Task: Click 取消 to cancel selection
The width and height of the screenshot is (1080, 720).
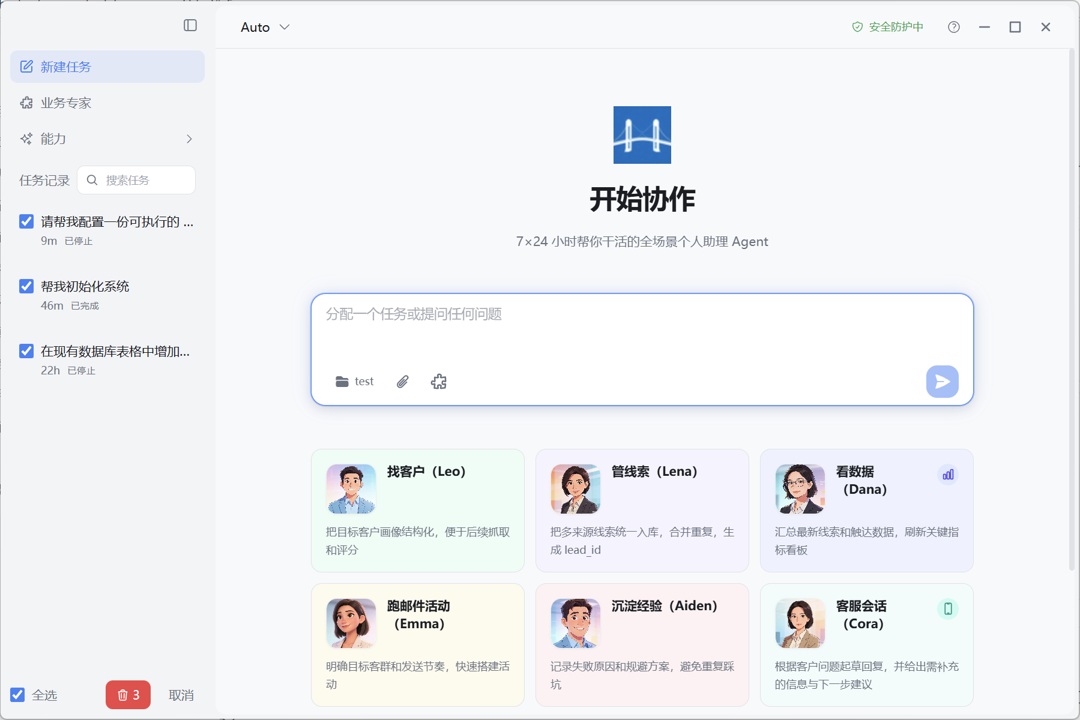Action: [x=181, y=695]
